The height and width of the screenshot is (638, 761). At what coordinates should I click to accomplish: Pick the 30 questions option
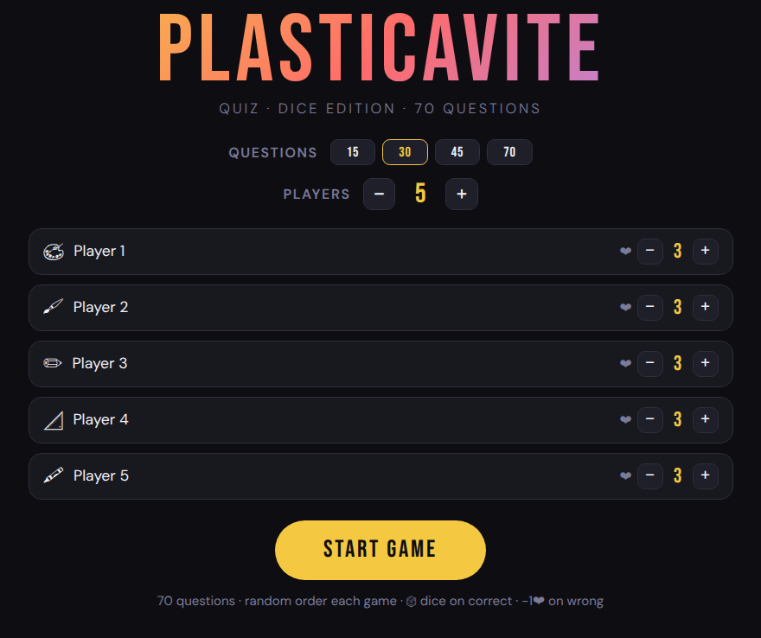(405, 152)
